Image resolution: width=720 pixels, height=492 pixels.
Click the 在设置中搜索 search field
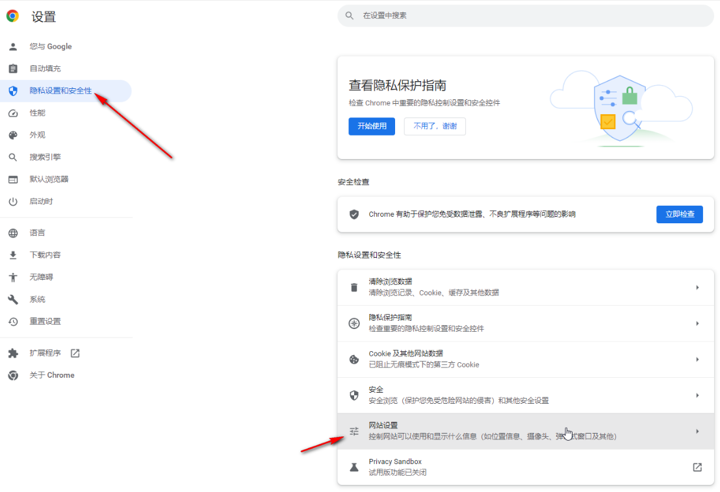(526, 16)
